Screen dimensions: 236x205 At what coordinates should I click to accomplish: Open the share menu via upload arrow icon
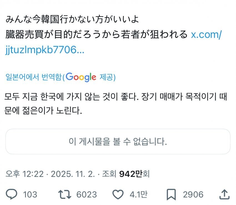224,194
